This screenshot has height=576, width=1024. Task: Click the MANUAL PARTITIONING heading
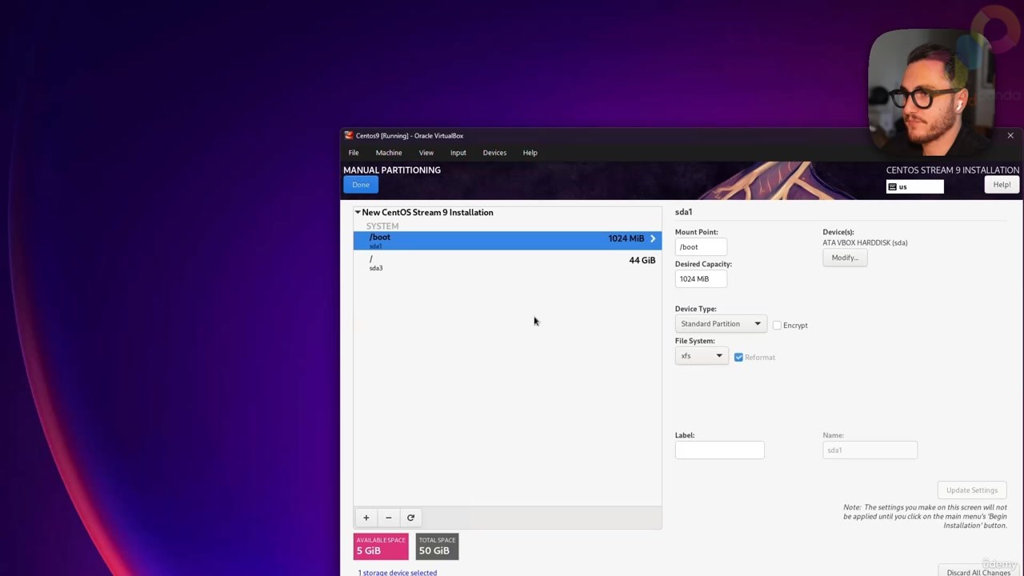pos(392,170)
